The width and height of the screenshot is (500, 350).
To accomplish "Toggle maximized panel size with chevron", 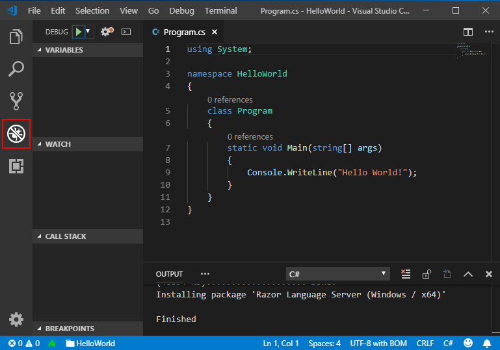I will (467, 274).
